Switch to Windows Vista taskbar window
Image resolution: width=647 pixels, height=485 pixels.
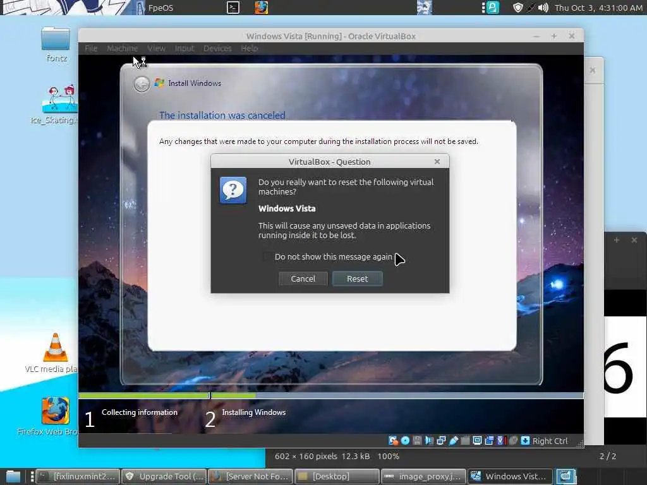510,476
